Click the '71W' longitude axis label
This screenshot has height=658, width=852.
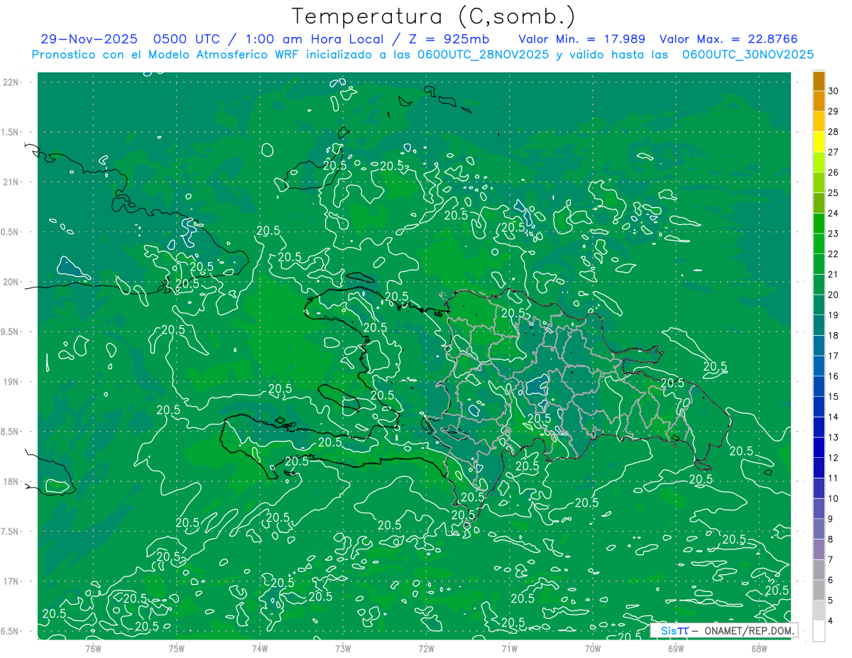point(509,648)
